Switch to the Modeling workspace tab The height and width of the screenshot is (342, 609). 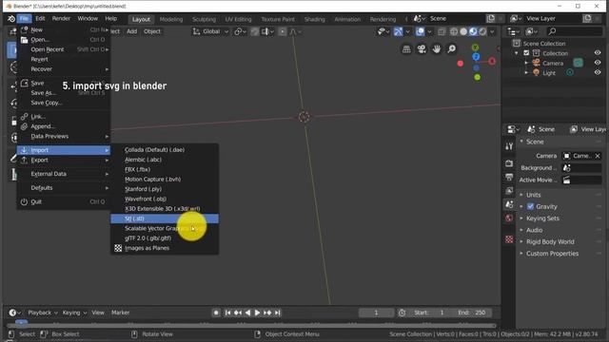pos(171,19)
